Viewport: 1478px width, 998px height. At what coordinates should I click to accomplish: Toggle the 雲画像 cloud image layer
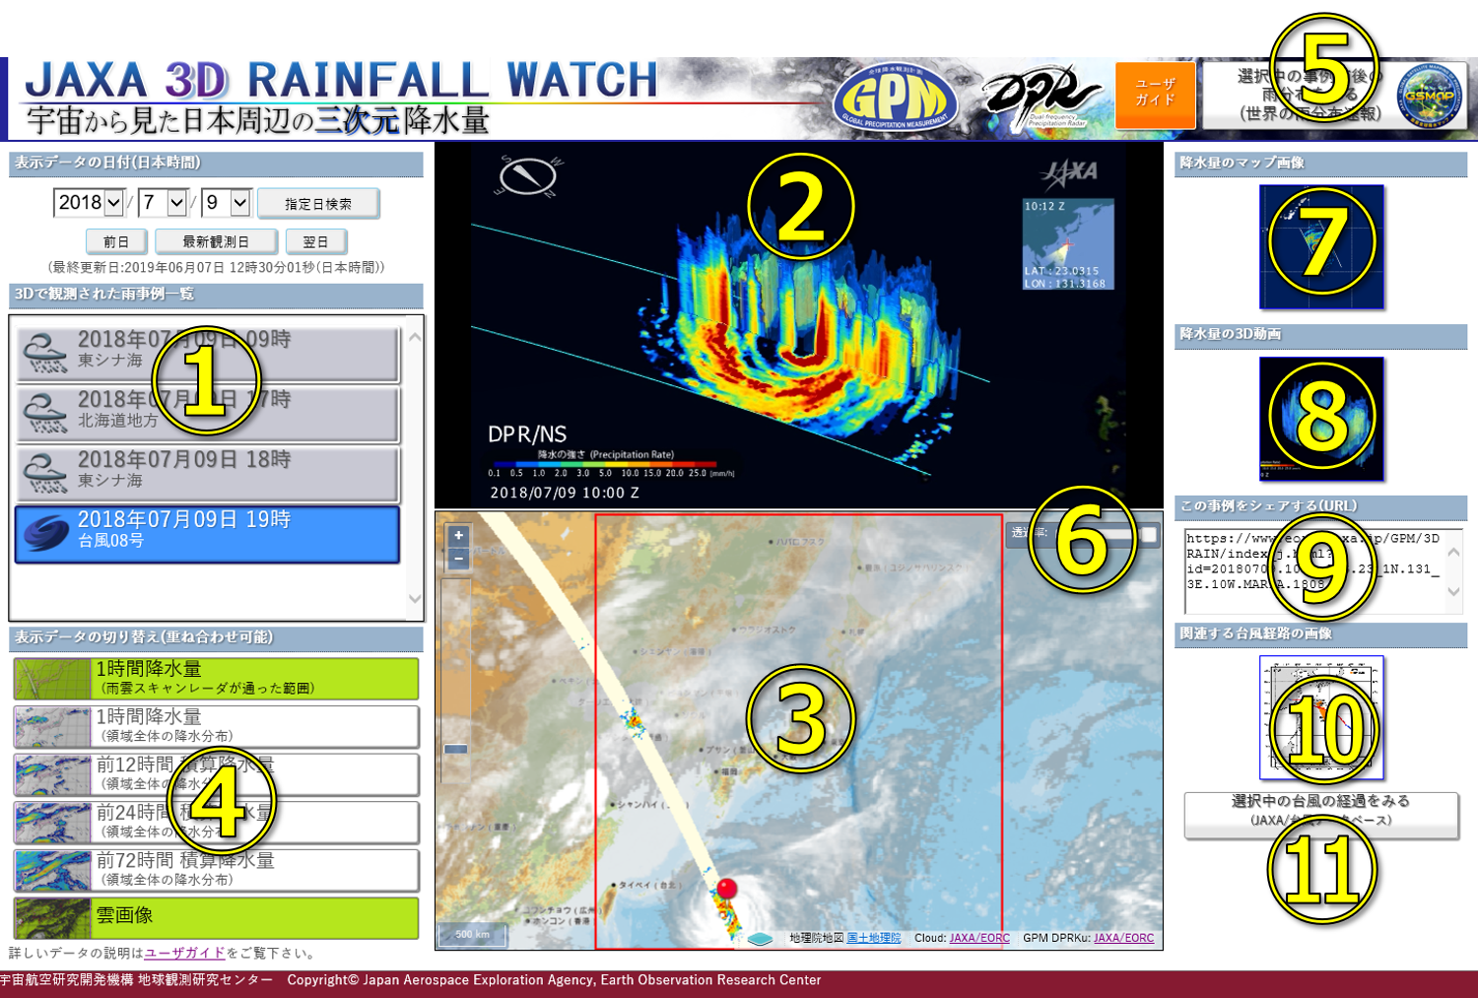coord(216,917)
